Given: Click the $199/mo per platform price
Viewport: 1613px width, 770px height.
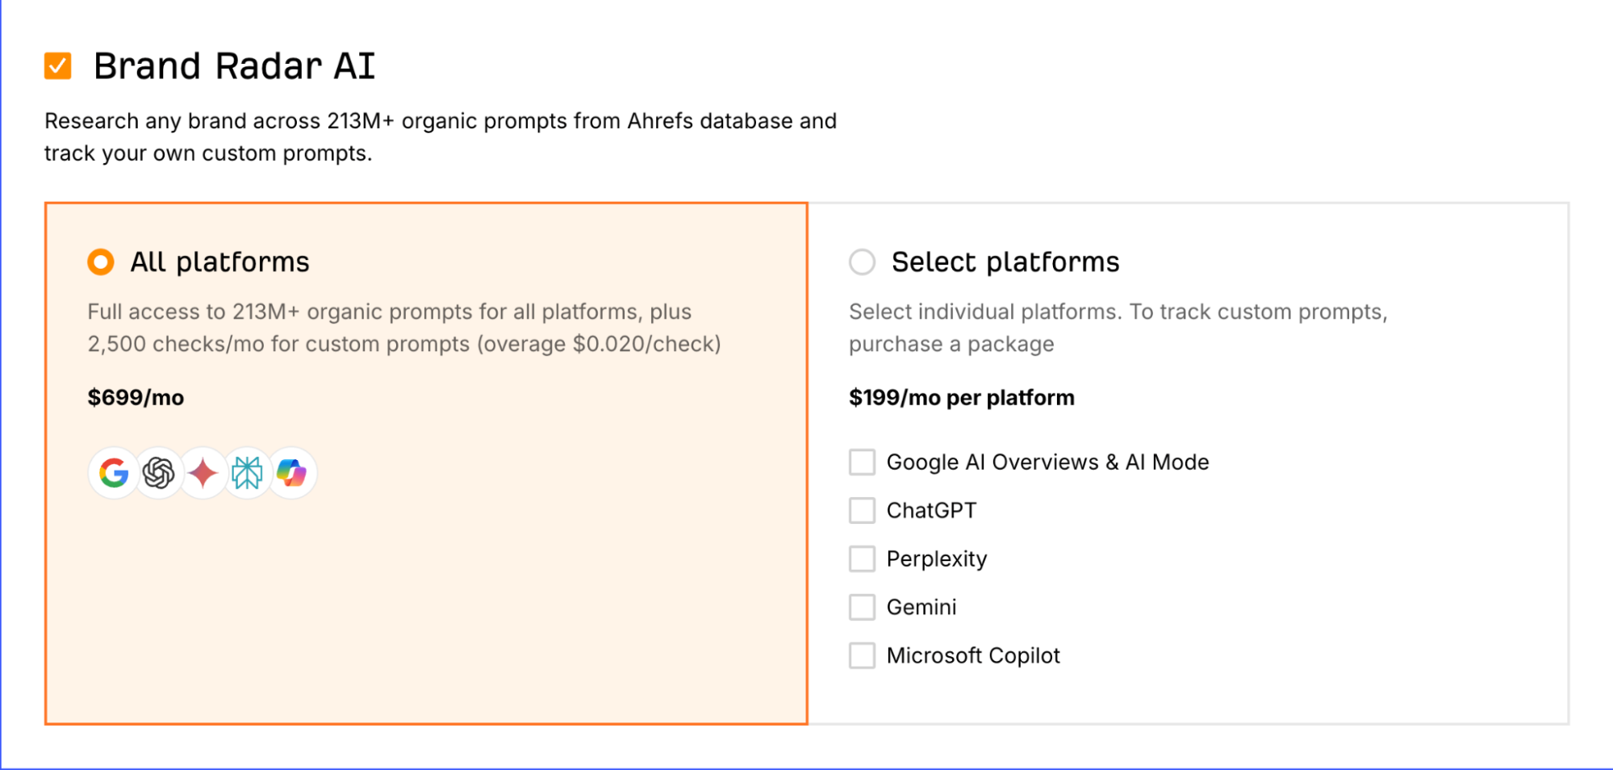Looking at the screenshot, I should point(962,398).
